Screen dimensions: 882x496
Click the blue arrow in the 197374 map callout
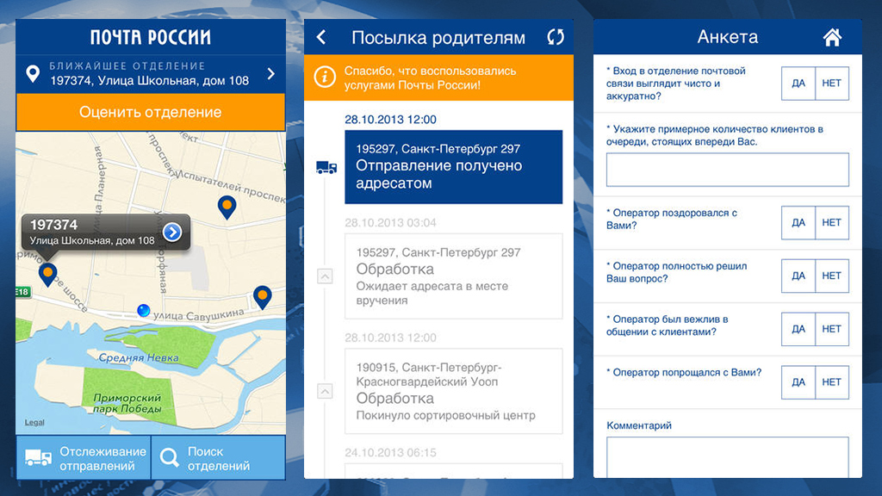pos(172,232)
